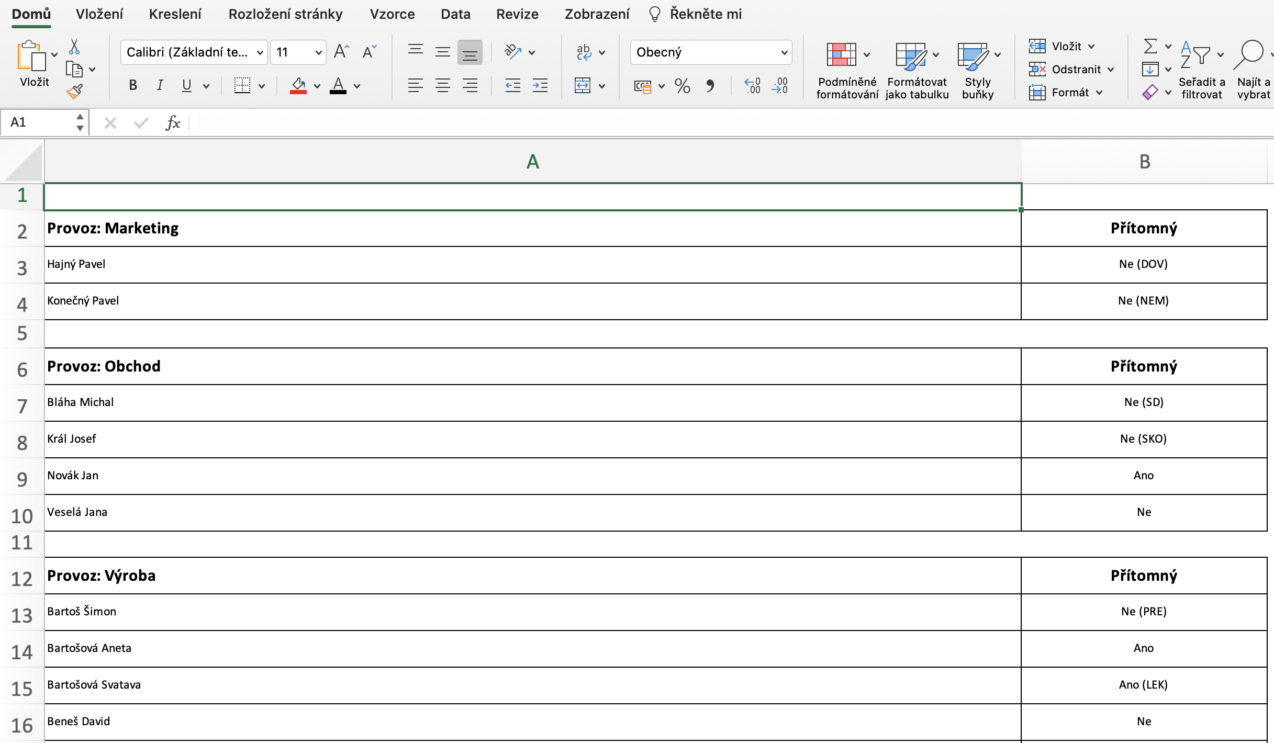Click the increase indent icon
This screenshot has width=1274, height=743.
pyautogui.click(x=540, y=86)
